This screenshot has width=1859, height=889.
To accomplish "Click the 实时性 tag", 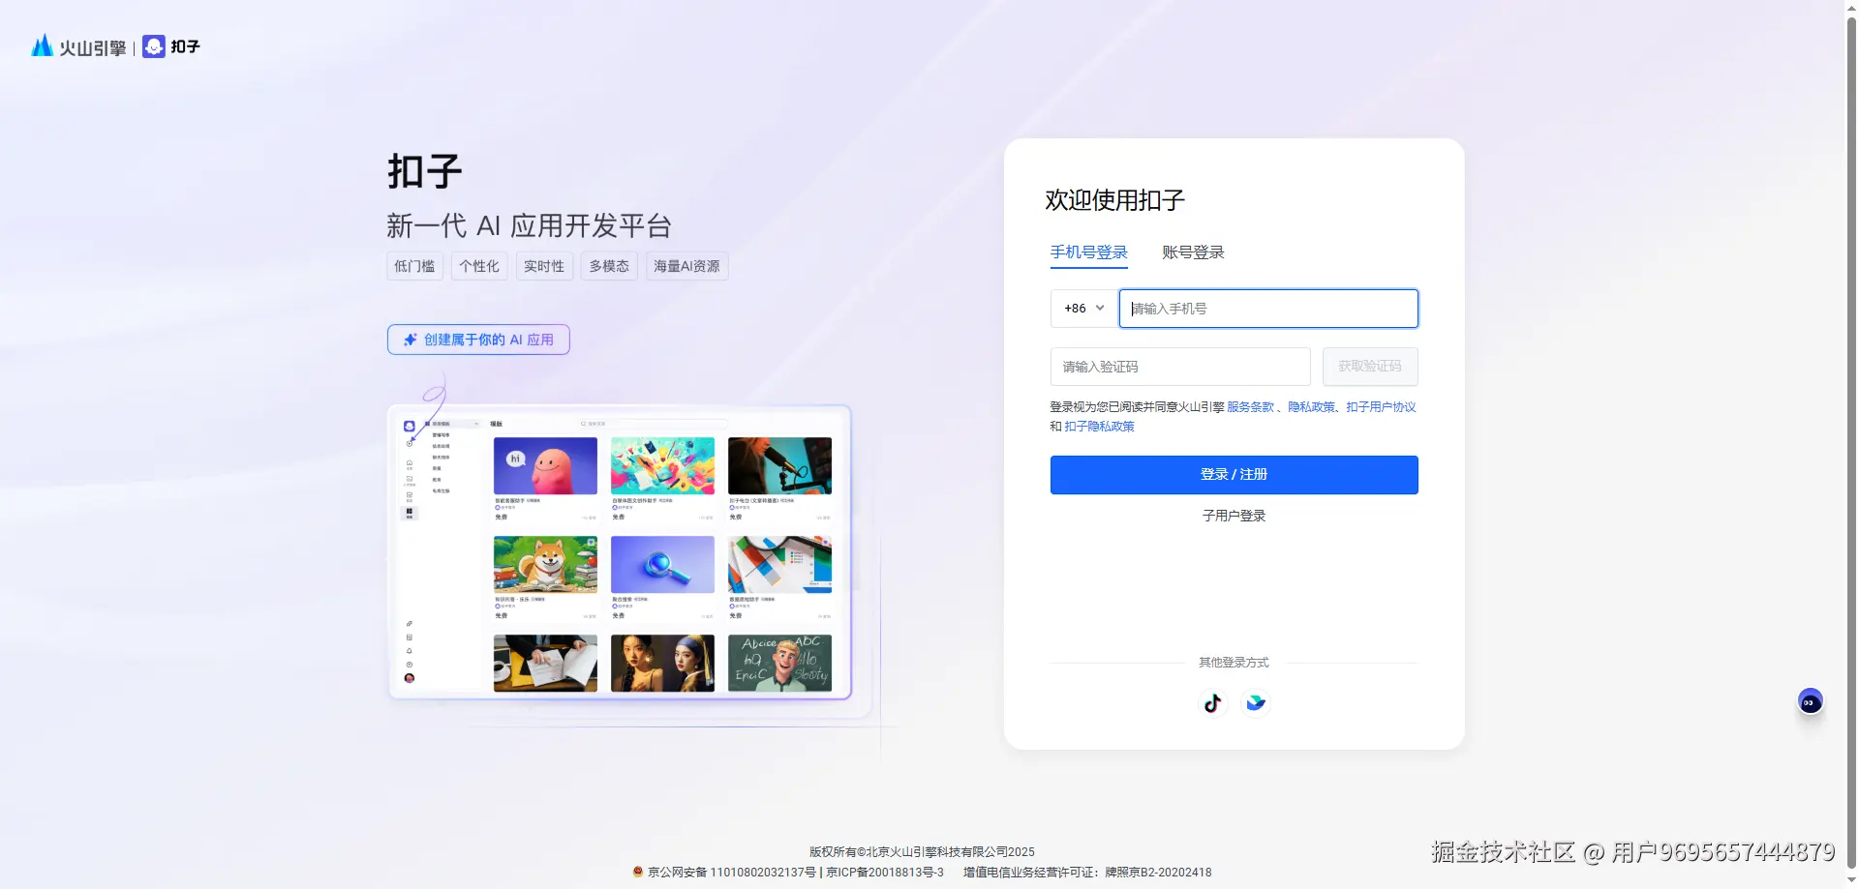I will point(544,266).
